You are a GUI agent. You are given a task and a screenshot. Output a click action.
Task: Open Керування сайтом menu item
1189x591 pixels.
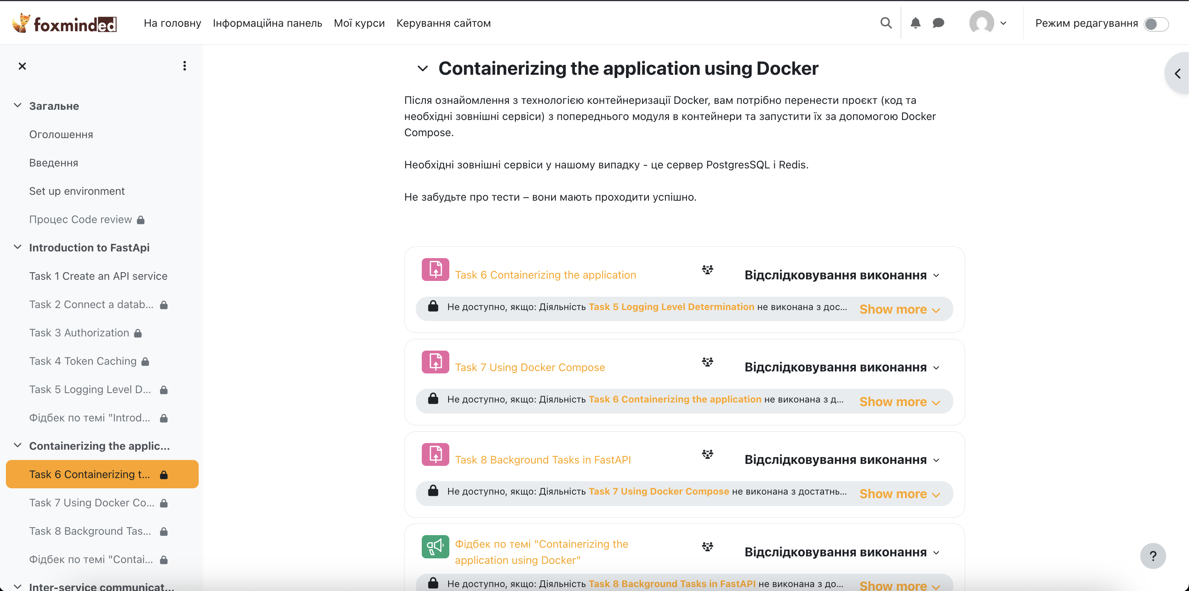(443, 23)
